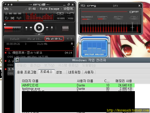Open the 'lib' button in the DFX window
Image resolution: width=150 pixels, height=113 pixels.
(x=83, y=6)
